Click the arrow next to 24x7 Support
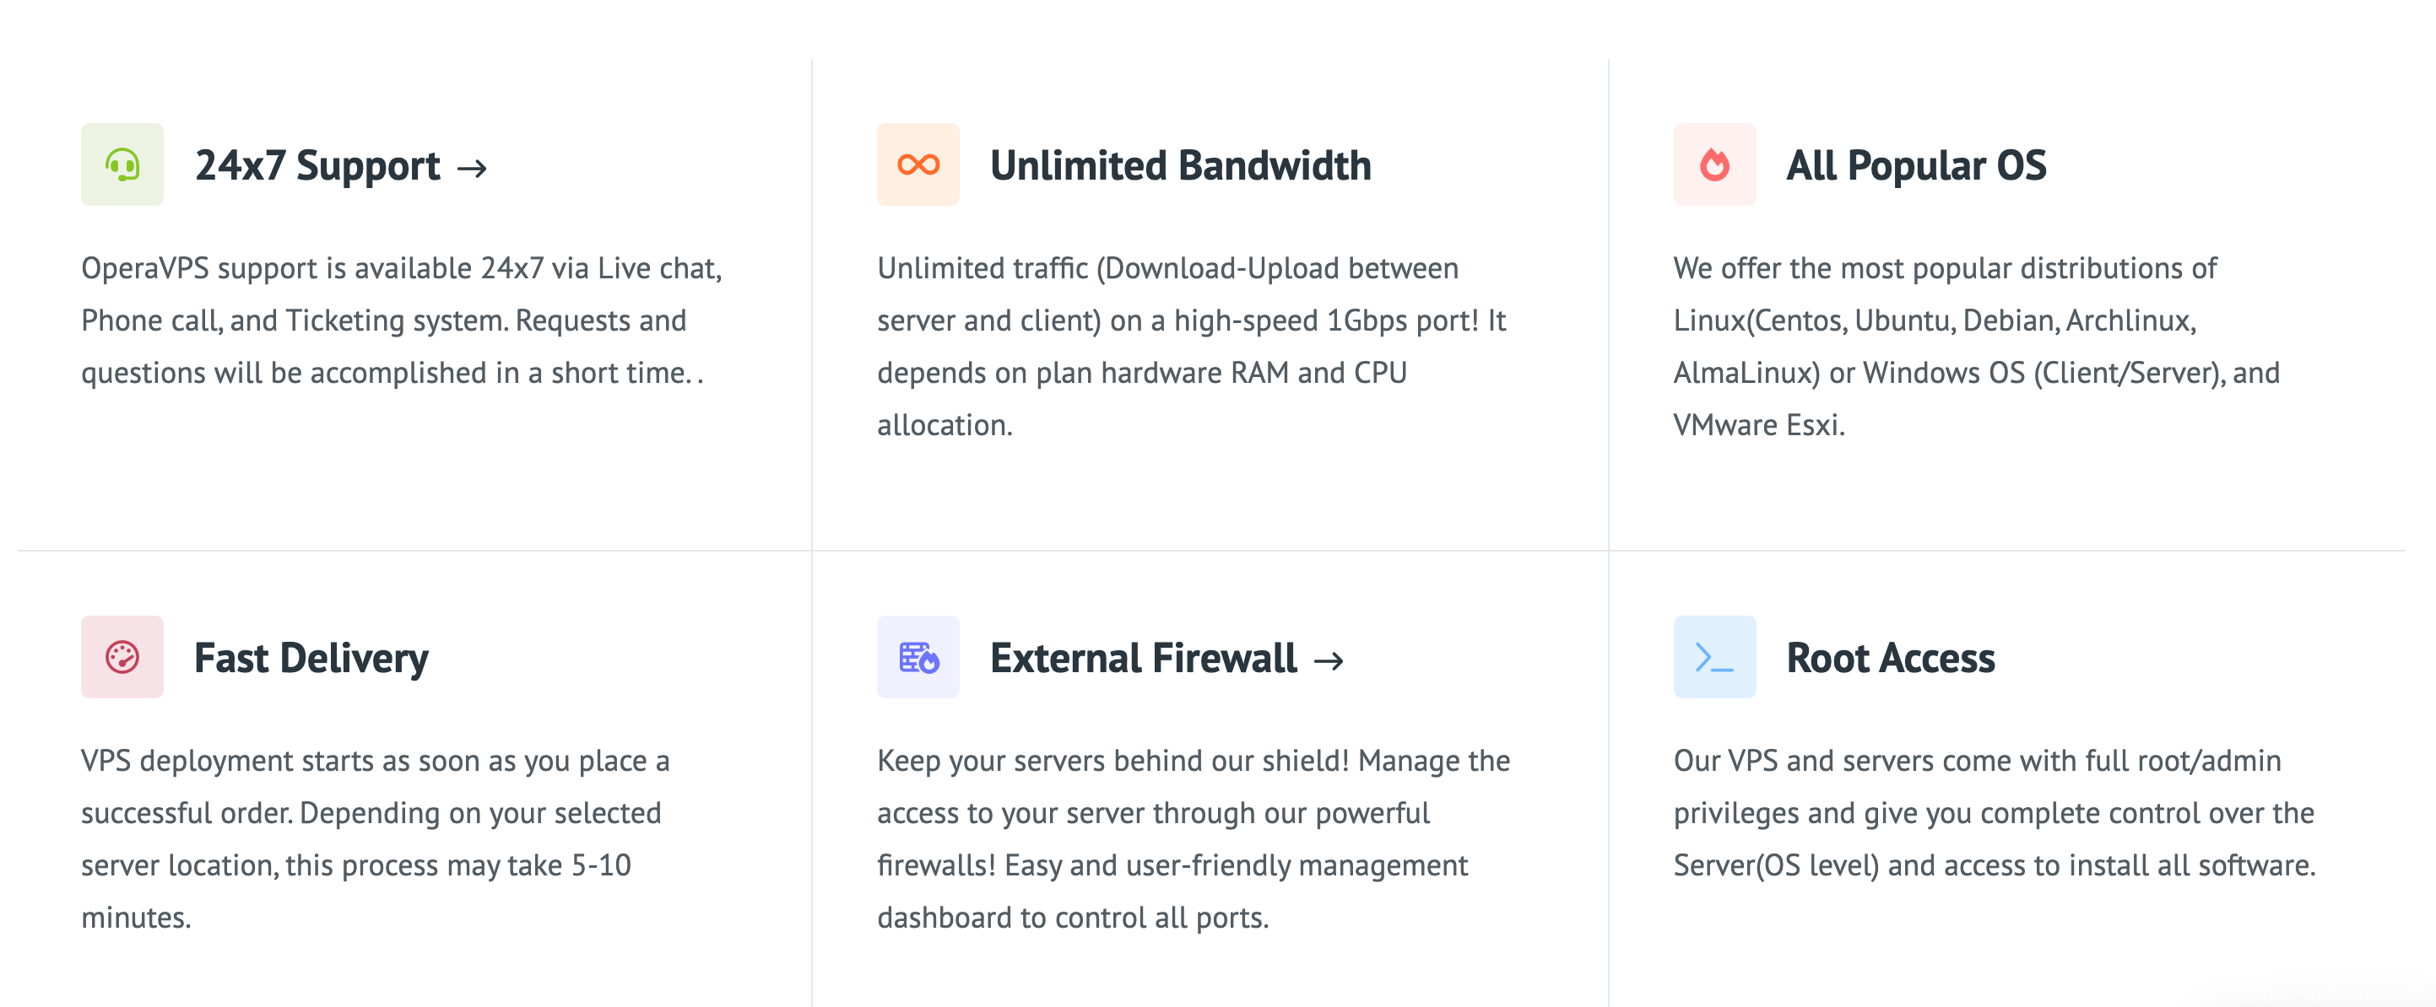Screen dimensions: 2436x1007 point(472,168)
